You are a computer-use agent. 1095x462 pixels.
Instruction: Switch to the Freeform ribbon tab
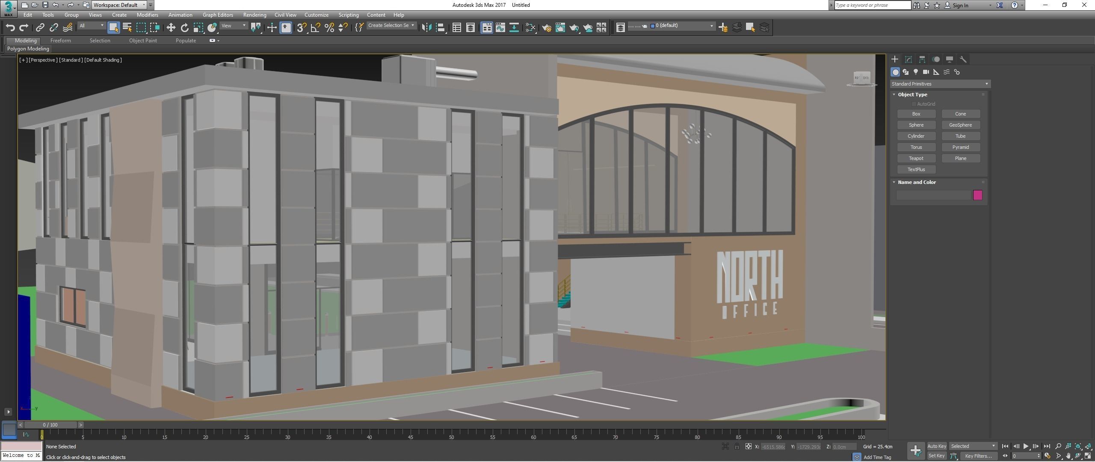60,41
